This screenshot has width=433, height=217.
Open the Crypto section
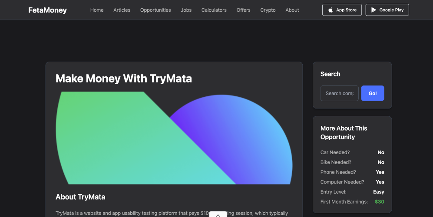point(268,10)
